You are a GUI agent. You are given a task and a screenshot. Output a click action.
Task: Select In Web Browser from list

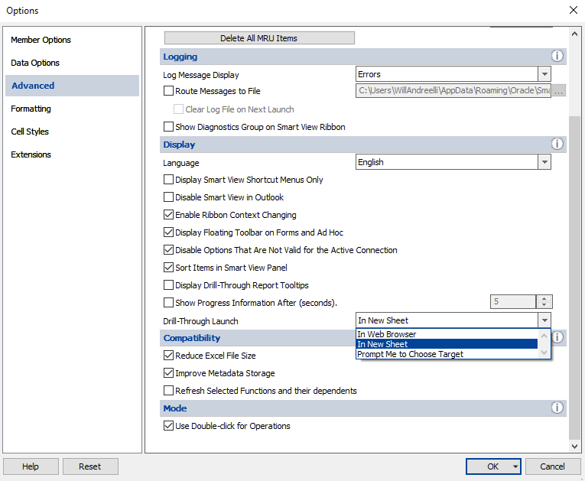tap(387, 334)
